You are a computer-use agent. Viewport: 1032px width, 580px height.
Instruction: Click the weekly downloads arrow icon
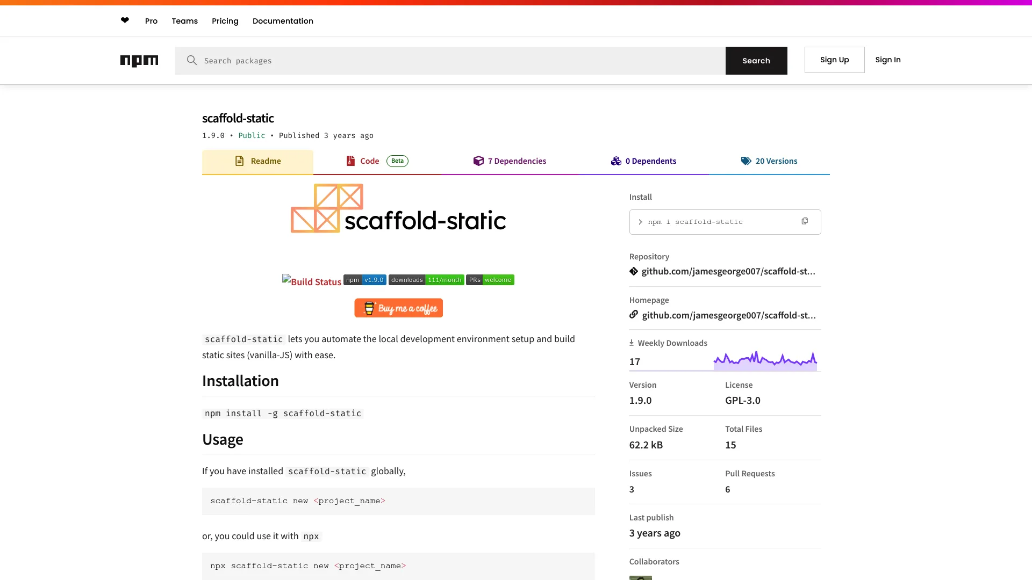(x=632, y=343)
